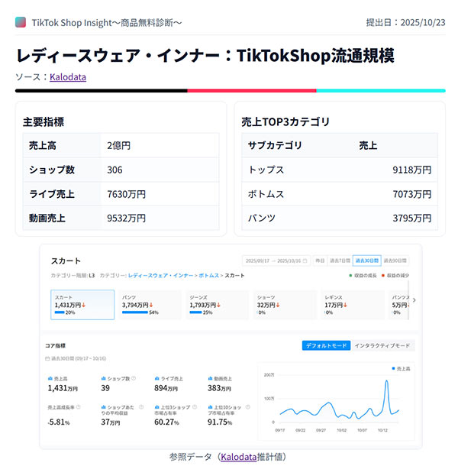The height and width of the screenshot is (466, 458).
Task: Expand more categories with right chevron arrow
Action: tap(414, 300)
